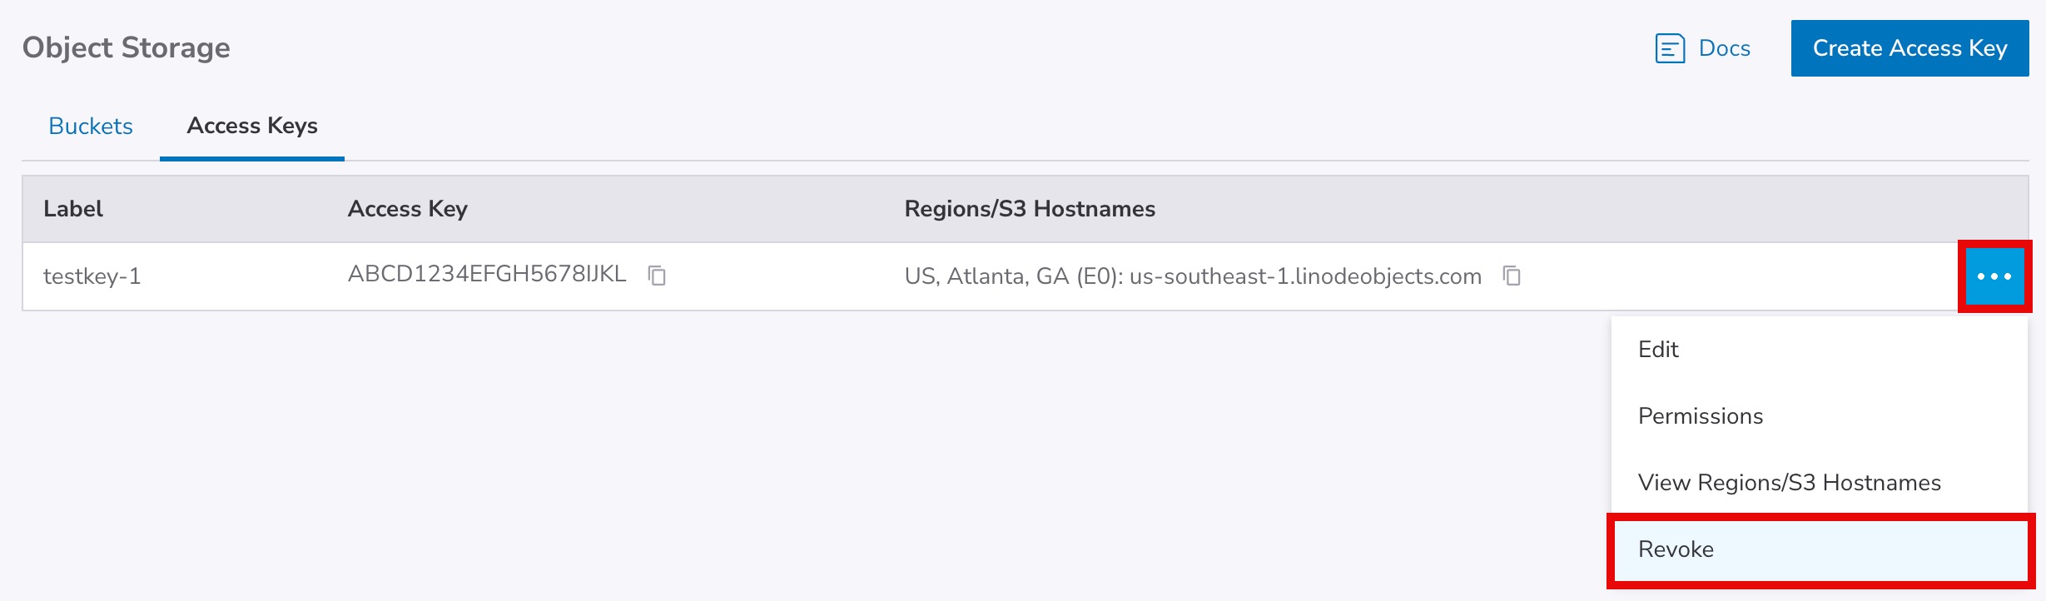2046x601 pixels.
Task: Copy the access key to clipboard
Action: pyautogui.click(x=657, y=276)
